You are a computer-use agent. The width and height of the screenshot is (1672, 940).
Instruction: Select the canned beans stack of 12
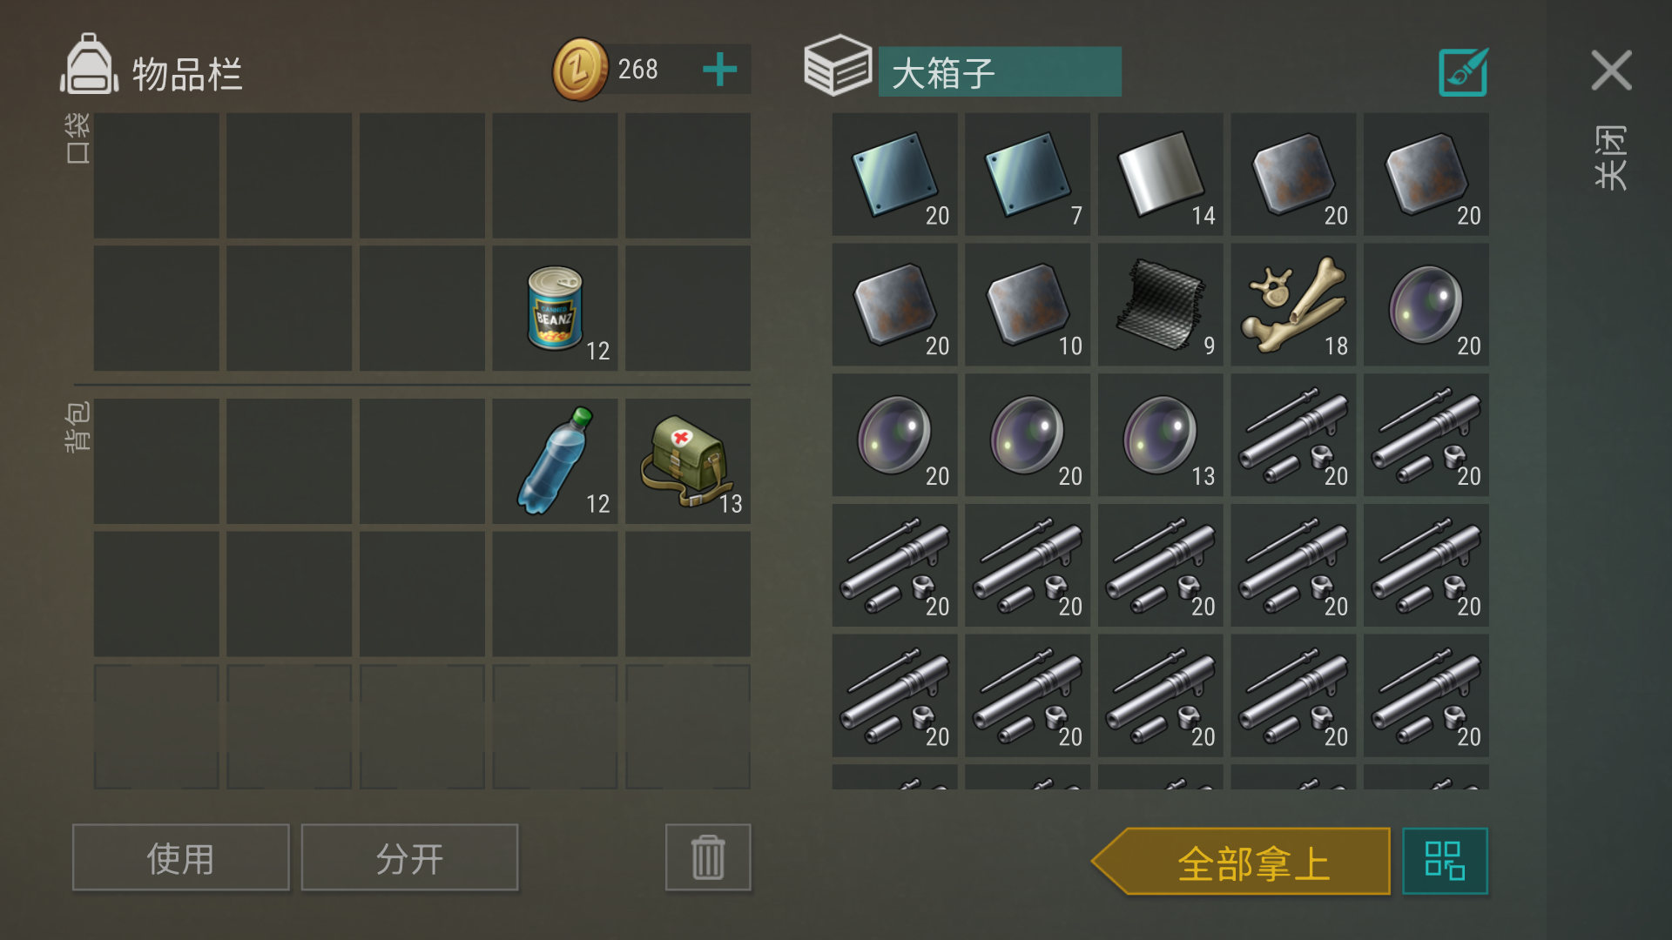(x=555, y=308)
